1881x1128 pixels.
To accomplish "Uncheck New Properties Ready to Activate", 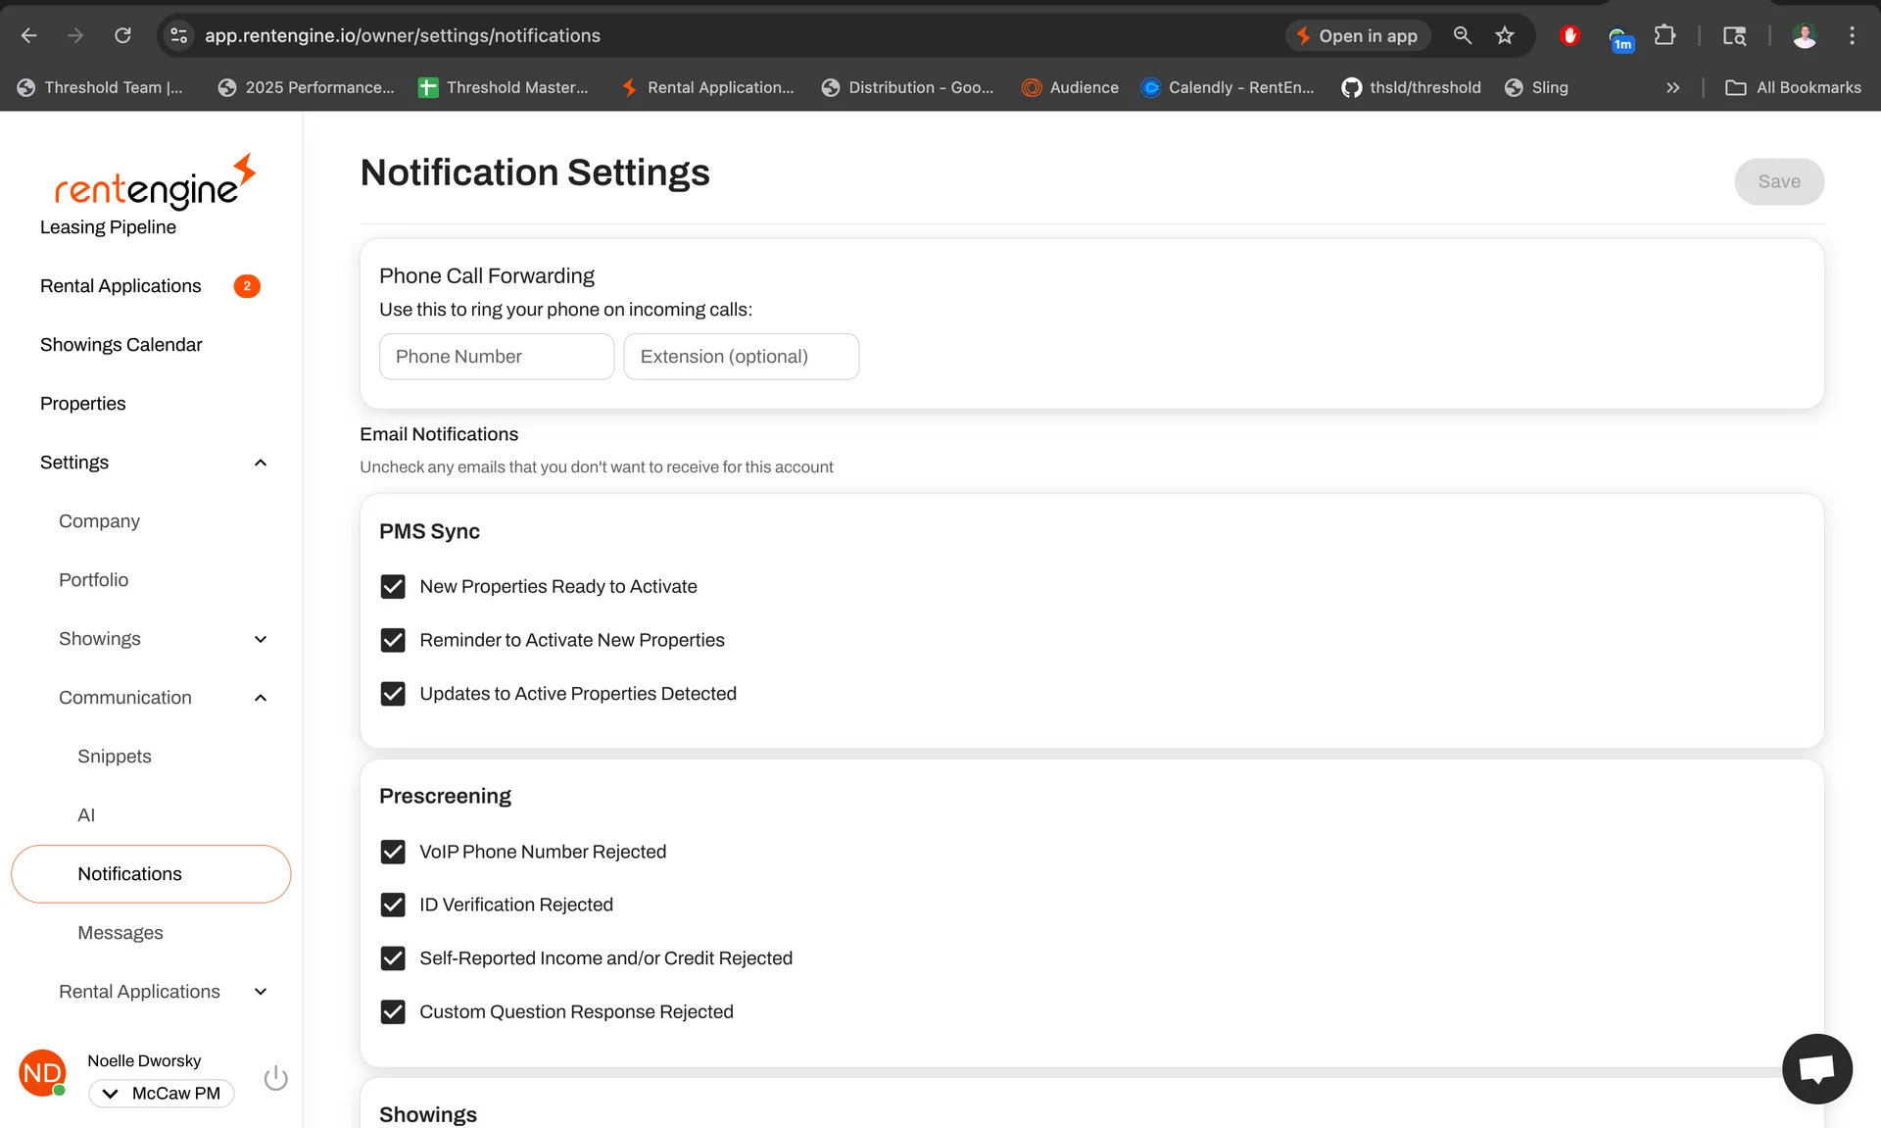I will (393, 586).
